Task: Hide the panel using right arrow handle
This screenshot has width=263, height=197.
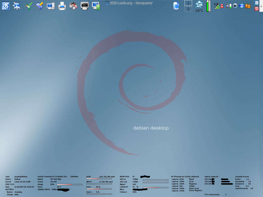Action: pos(261,6)
